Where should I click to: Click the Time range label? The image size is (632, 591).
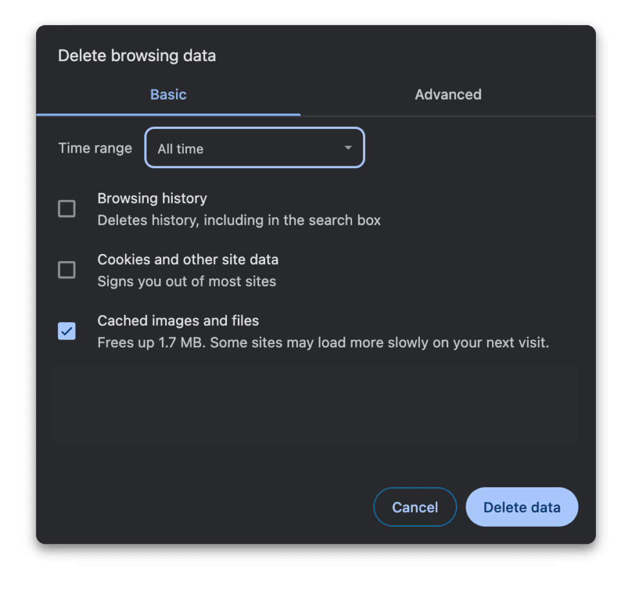(95, 148)
